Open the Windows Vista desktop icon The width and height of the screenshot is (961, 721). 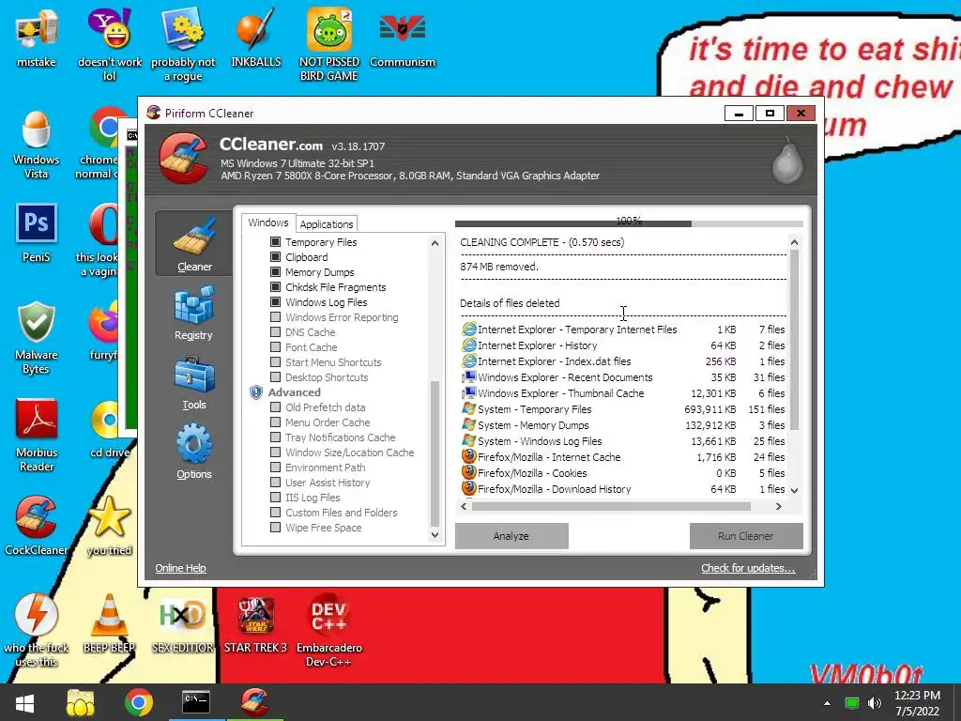pyautogui.click(x=37, y=144)
